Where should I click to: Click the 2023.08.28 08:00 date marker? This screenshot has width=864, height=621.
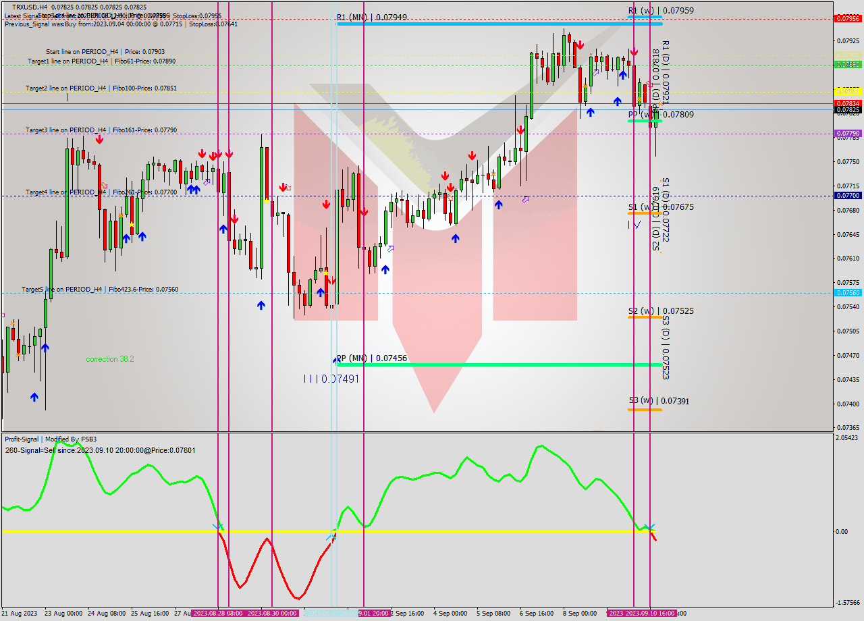217,613
